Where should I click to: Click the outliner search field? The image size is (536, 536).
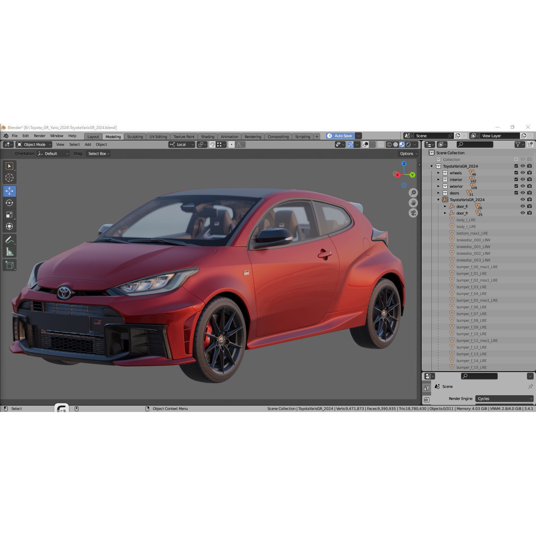tap(475, 144)
